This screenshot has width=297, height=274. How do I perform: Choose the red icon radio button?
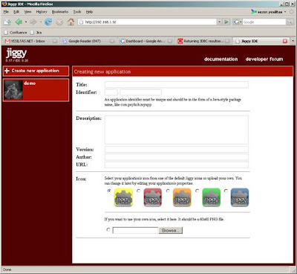(139, 191)
